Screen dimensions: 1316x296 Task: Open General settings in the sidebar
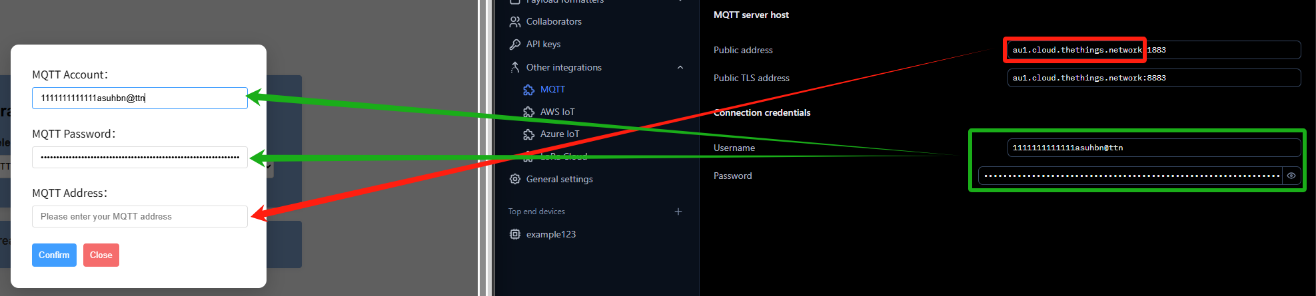pyautogui.click(x=559, y=179)
